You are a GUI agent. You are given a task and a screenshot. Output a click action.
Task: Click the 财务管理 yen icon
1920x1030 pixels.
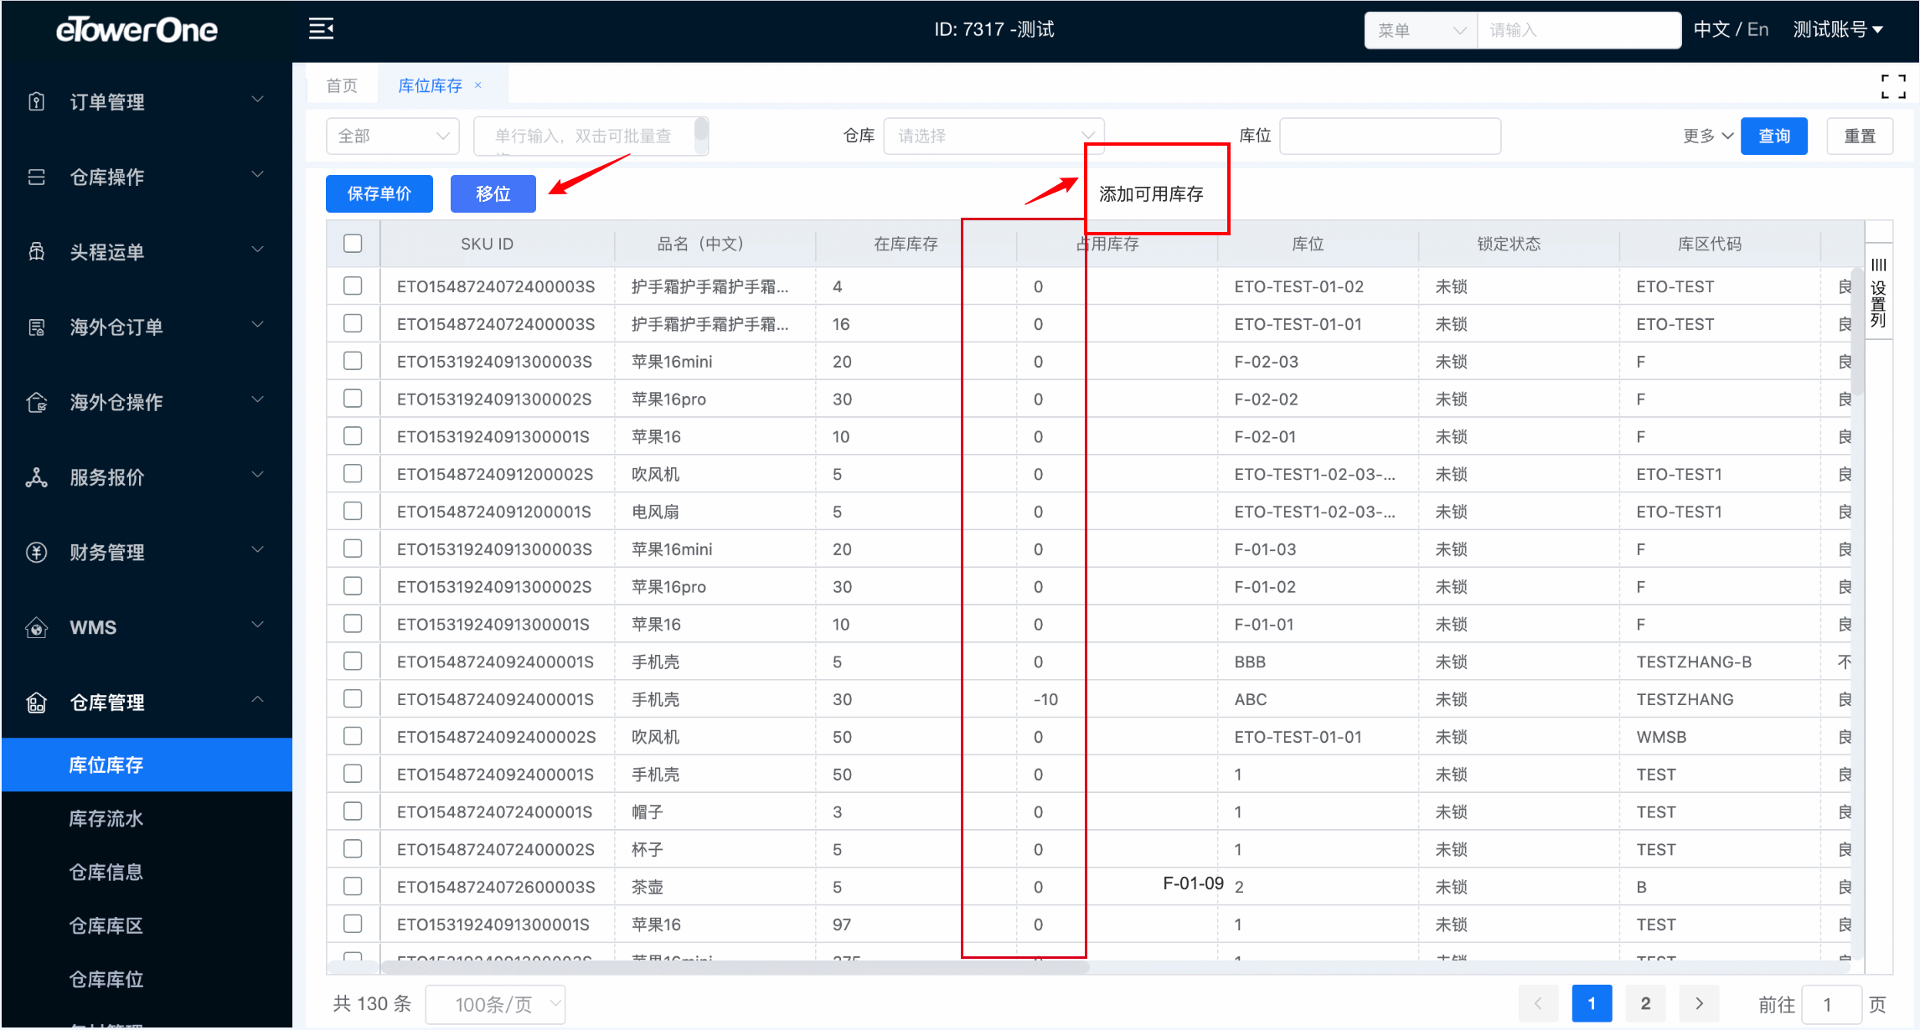pos(37,552)
